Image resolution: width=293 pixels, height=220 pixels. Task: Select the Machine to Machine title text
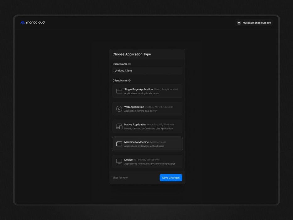(x=136, y=142)
